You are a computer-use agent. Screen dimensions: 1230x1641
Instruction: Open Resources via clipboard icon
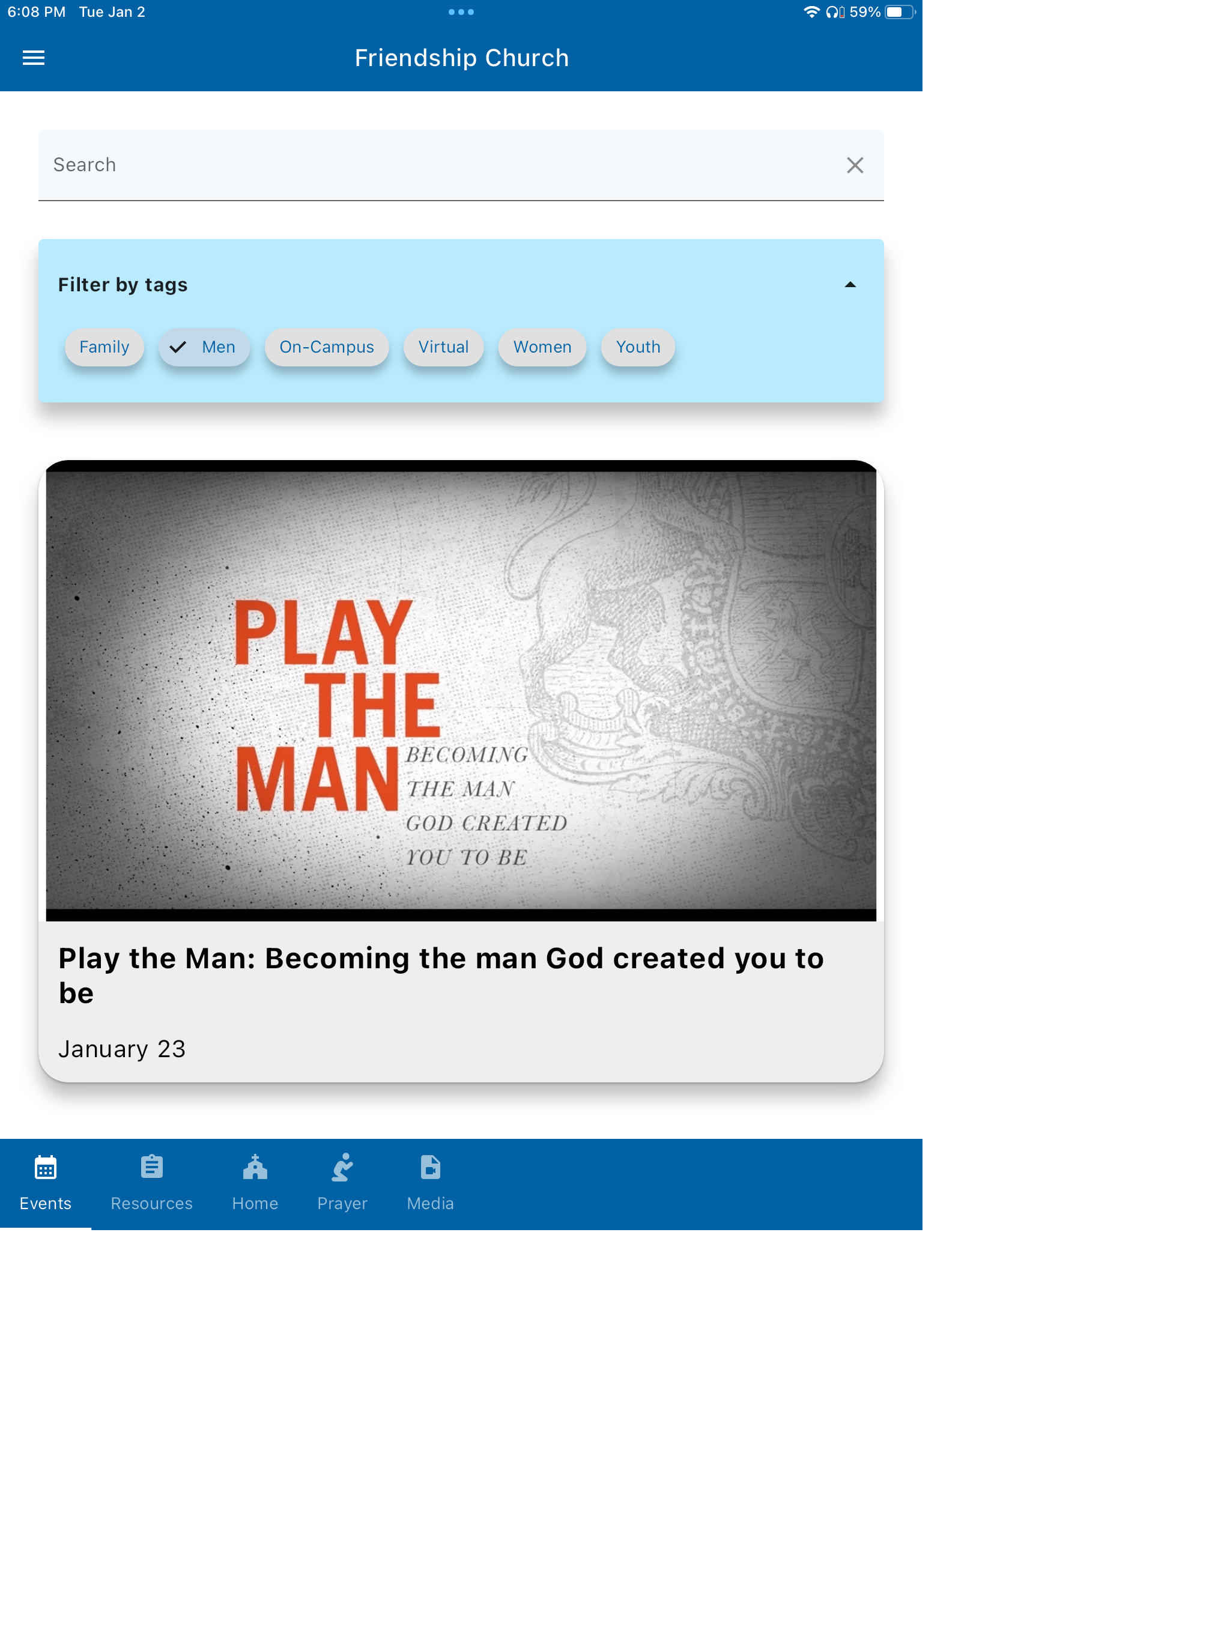[151, 1168]
